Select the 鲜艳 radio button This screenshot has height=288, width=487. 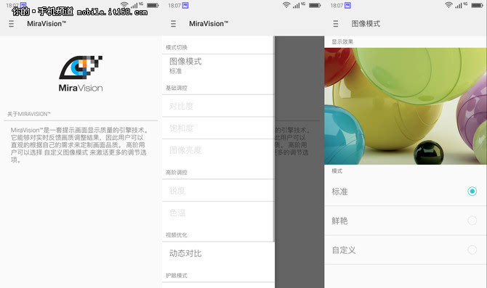pos(472,221)
